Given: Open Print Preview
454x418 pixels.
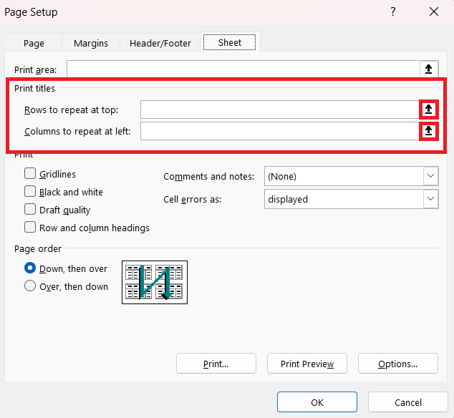Looking at the screenshot, I should click(307, 364).
